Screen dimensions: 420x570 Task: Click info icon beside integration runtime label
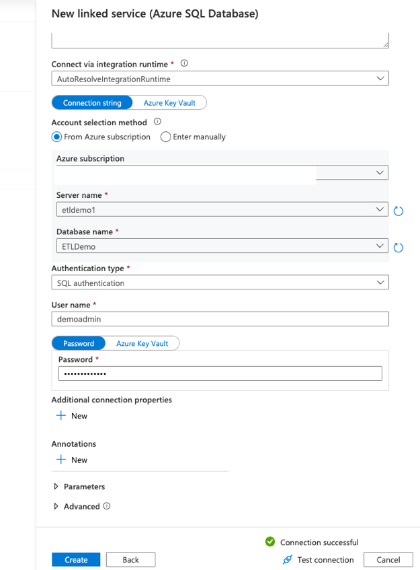(x=184, y=64)
